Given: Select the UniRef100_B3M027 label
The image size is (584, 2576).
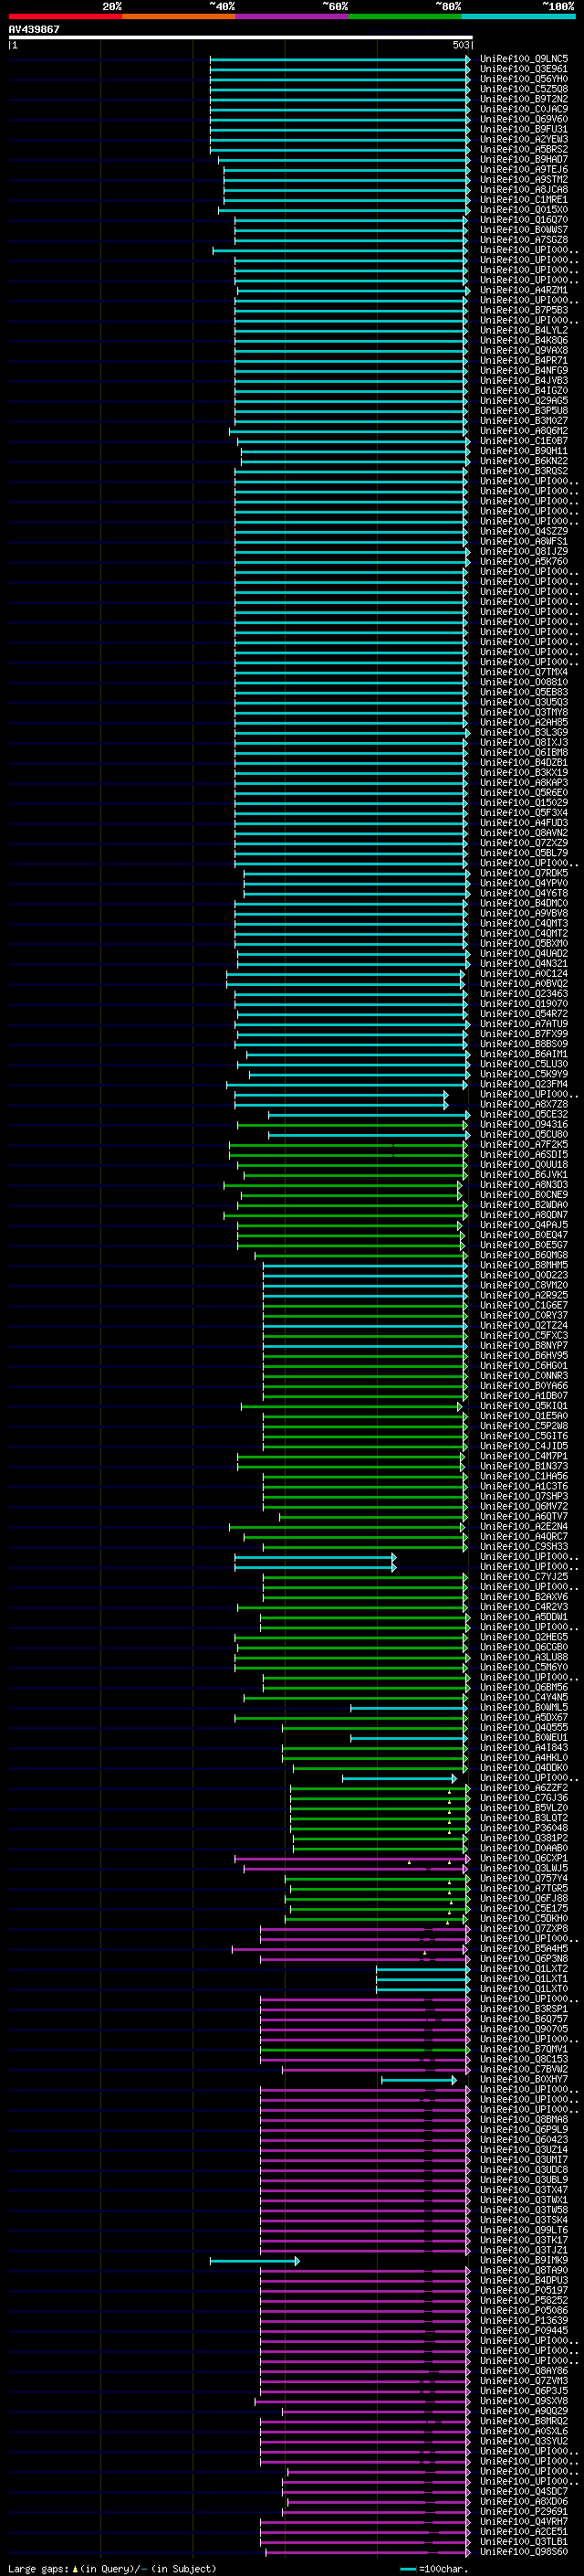Looking at the screenshot, I should coord(524,421).
